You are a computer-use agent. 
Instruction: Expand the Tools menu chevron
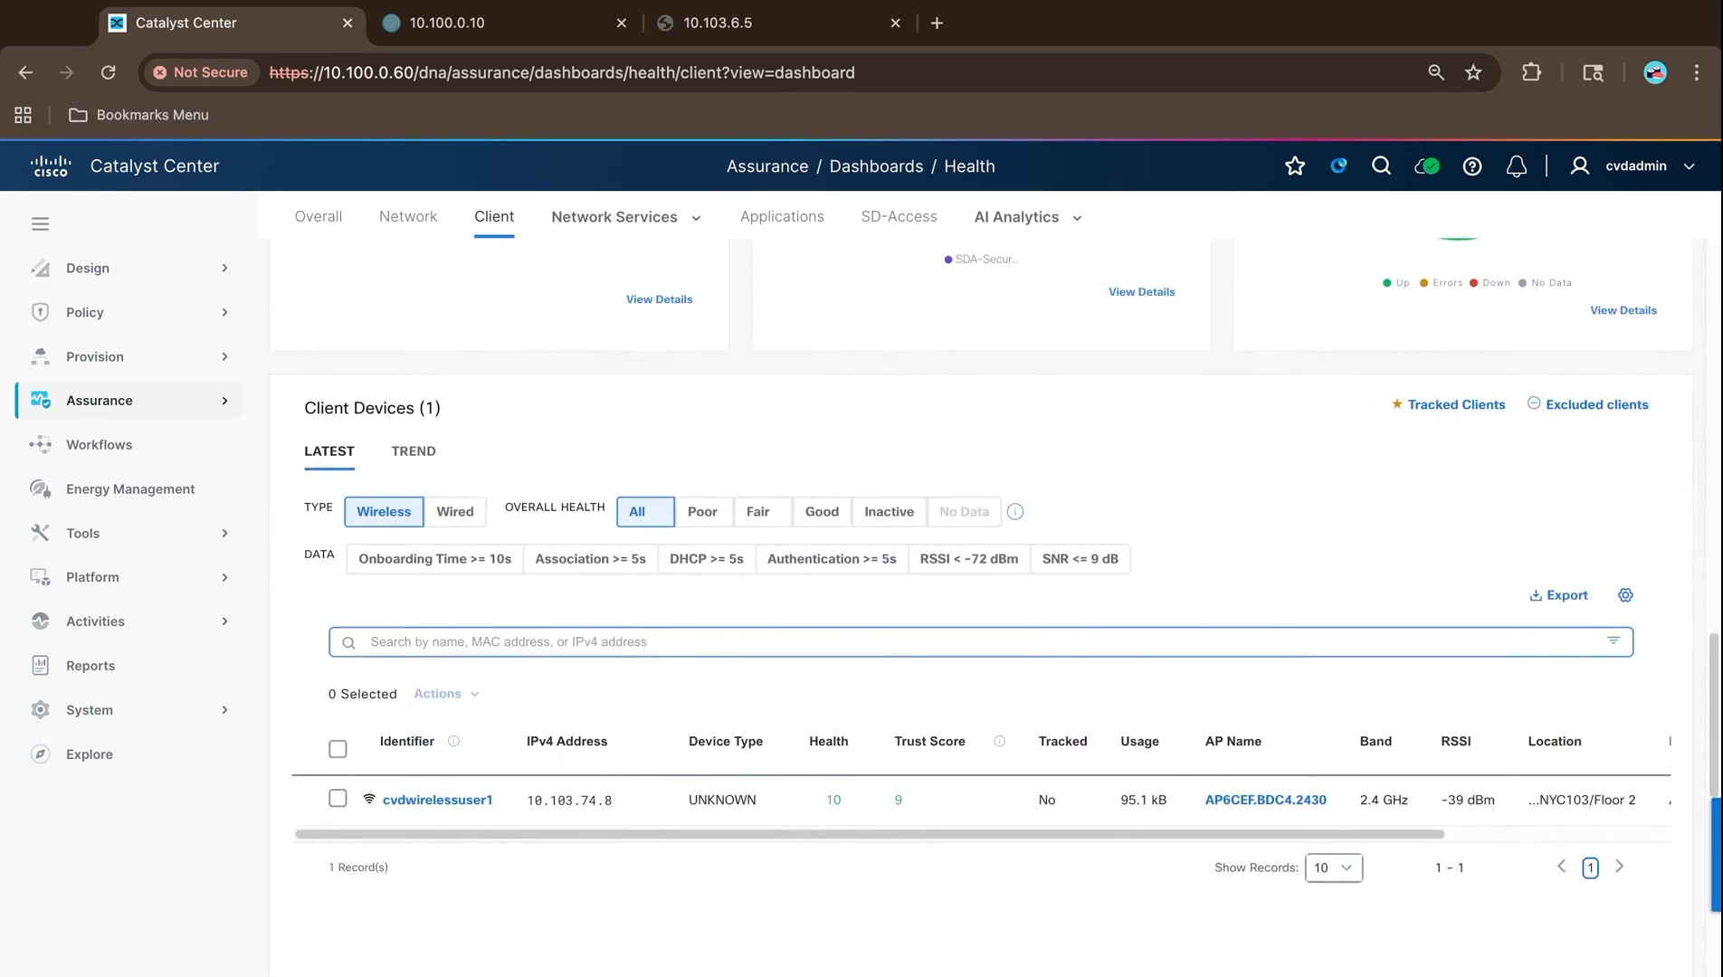(224, 533)
